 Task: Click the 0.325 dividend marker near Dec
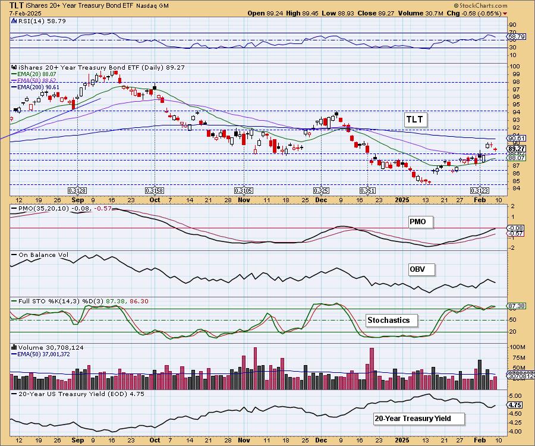tap(321, 190)
